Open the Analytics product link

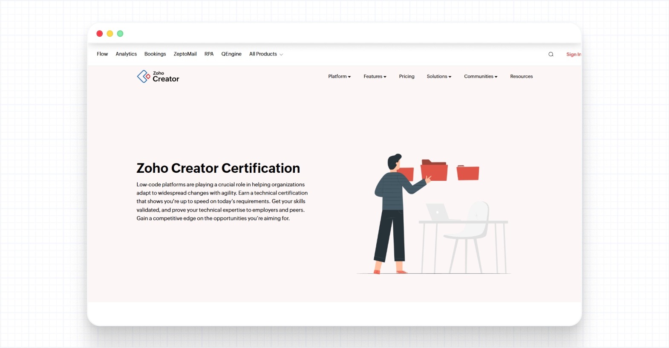pyautogui.click(x=126, y=54)
